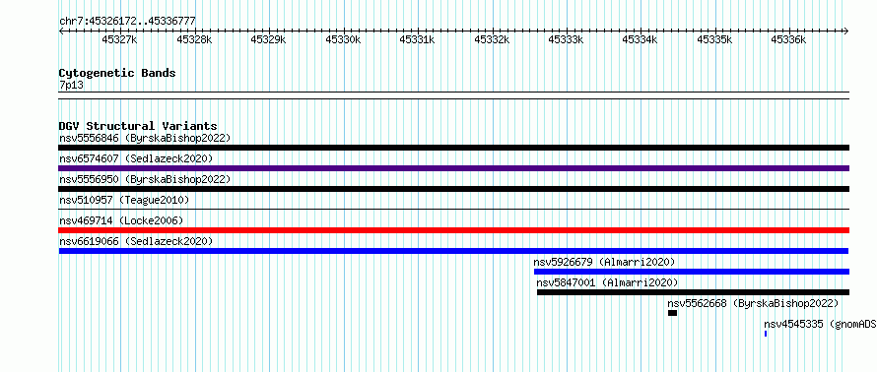
Task: Click the Cytogenetic Bands track title
Action: click(117, 73)
